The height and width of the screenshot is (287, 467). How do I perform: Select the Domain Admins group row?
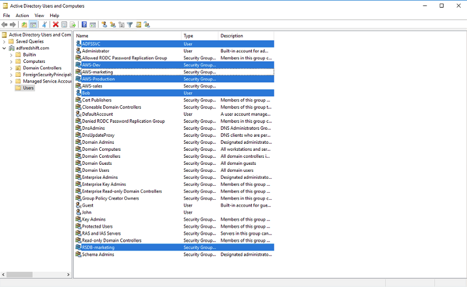tap(97, 142)
